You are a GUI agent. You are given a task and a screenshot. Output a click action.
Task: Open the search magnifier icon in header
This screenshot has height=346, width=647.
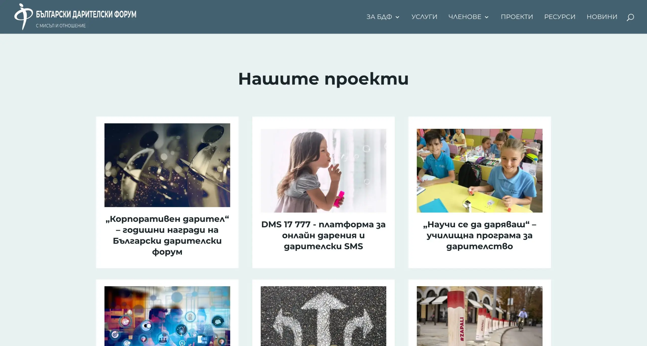(630, 17)
